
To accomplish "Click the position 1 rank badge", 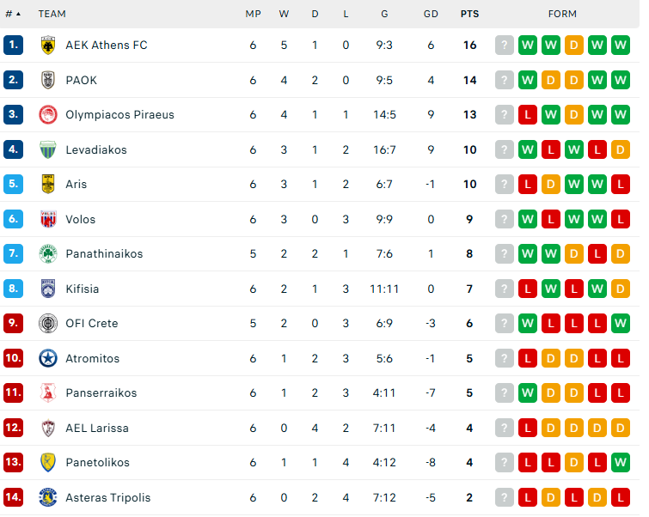I will pyautogui.click(x=13, y=46).
